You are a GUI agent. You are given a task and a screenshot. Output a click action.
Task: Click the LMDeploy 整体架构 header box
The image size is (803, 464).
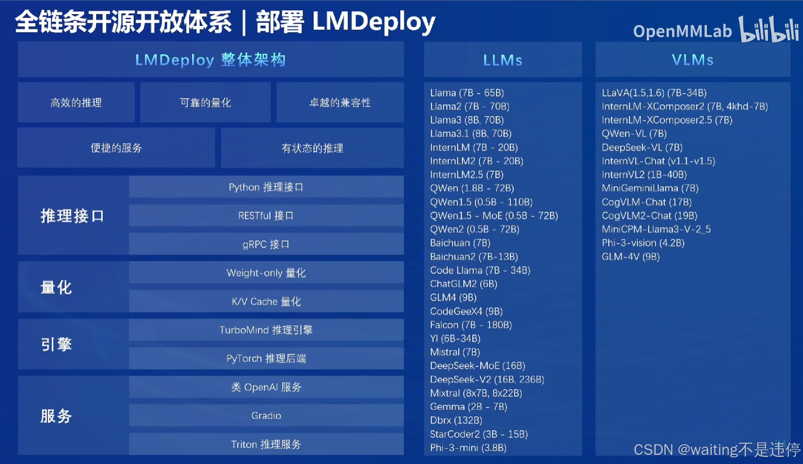(211, 60)
